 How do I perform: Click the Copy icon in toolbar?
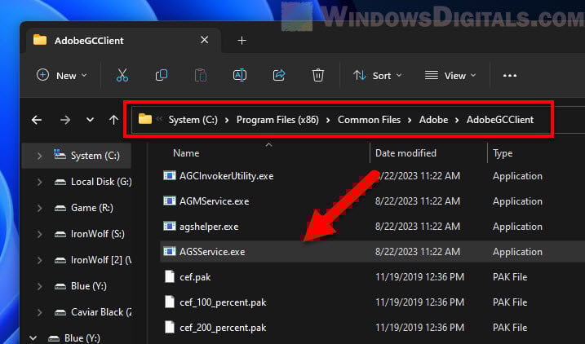click(162, 75)
